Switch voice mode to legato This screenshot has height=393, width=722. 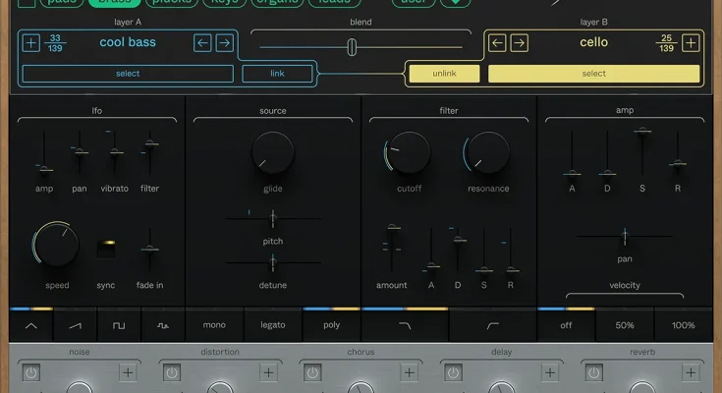point(273,324)
